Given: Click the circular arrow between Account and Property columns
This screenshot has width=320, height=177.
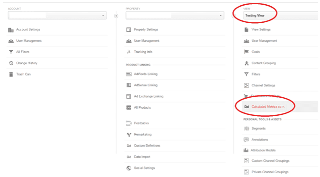Looking at the screenshot, I should [x=116, y=16].
